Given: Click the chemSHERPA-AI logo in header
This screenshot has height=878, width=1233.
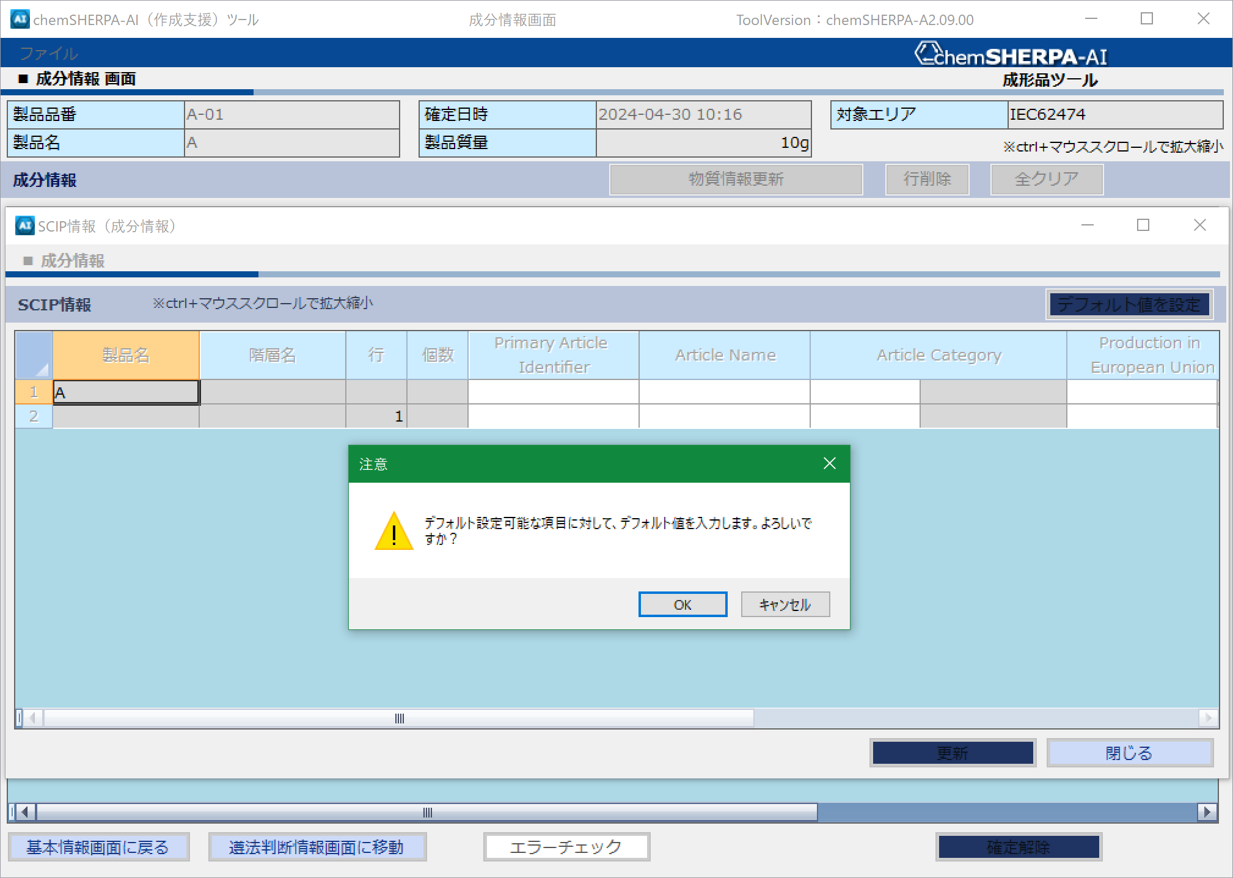Looking at the screenshot, I should [x=1011, y=55].
